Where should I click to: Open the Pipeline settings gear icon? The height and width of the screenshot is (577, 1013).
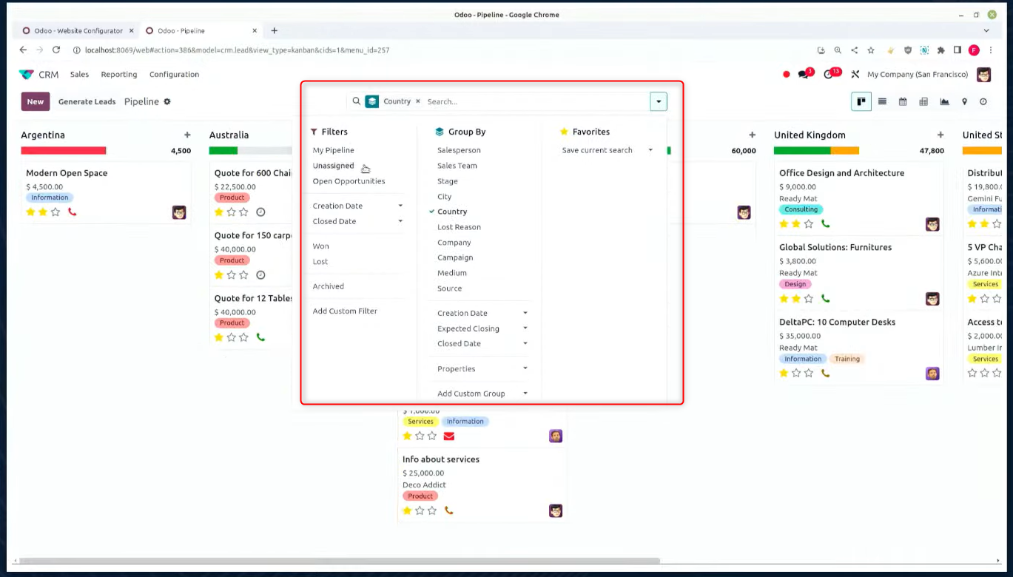[x=167, y=101]
